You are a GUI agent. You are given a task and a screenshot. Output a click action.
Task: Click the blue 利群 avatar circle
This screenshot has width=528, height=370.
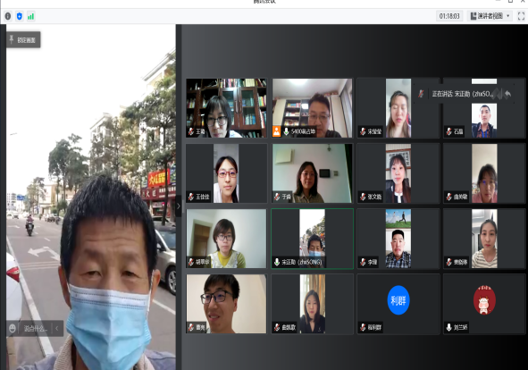pos(398,300)
